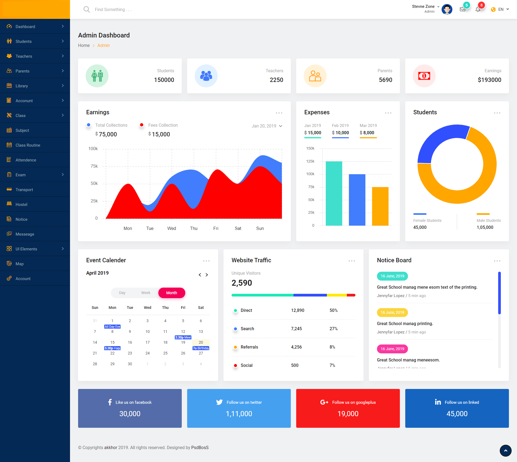Switch calendar to Week view
This screenshot has width=517, height=462.
coord(146,293)
